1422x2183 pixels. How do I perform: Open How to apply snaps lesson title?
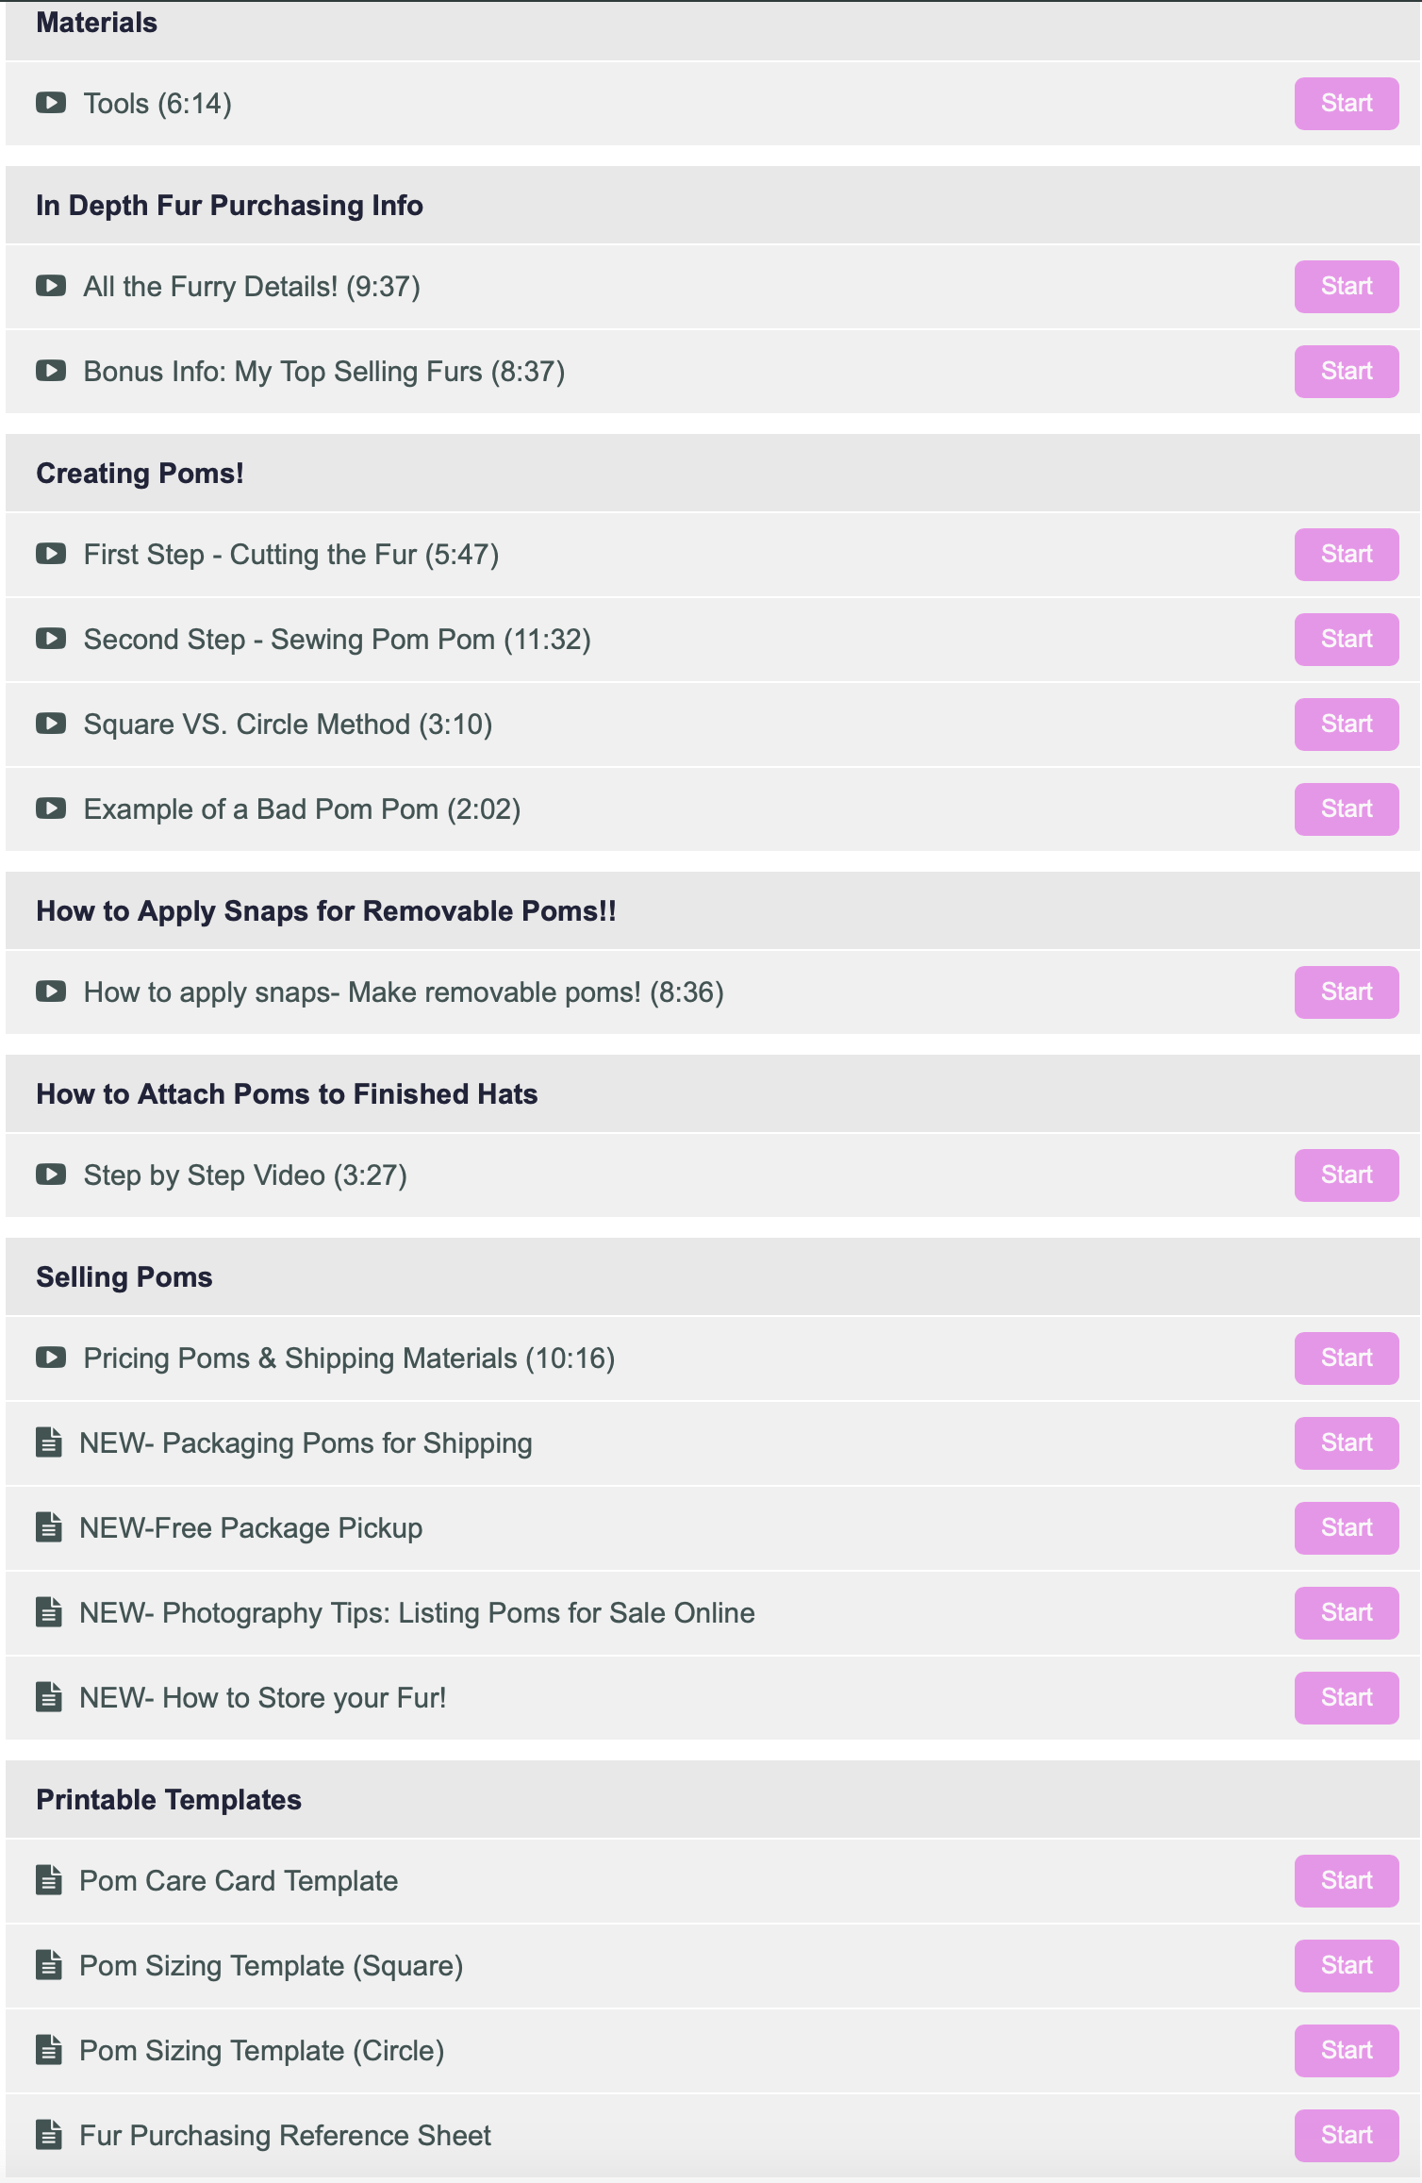pyautogui.click(x=404, y=992)
